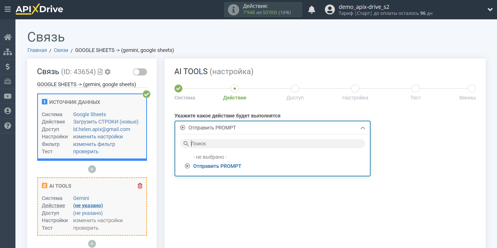
Task: Click the search magnifier icon
Action: pyautogui.click(x=186, y=144)
